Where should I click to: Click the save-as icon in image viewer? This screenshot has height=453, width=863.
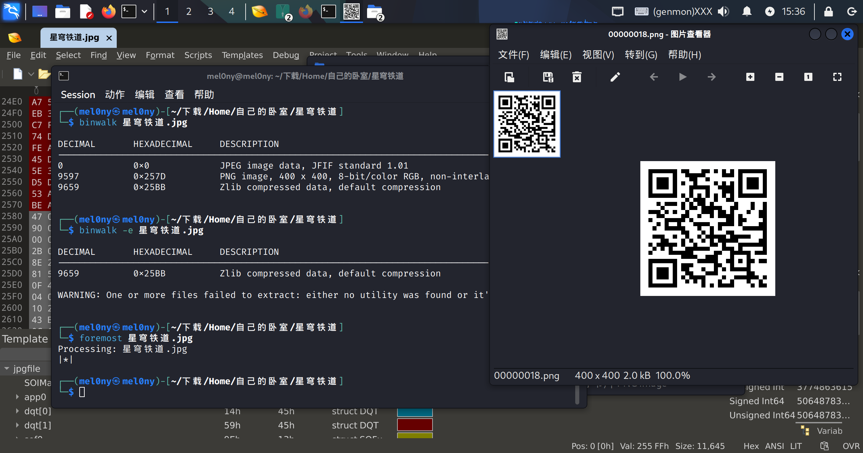click(548, 77)
